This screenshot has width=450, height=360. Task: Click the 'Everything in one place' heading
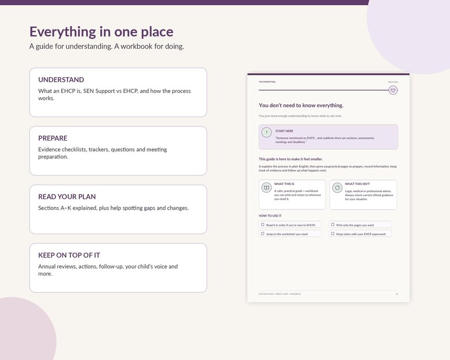click(x=101, y=32)
